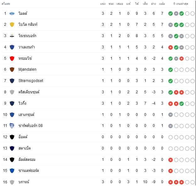Image resolution: width=196 pixels, height=186 pixels.
Task: Click the first green win indicator for โมลด์
Action: coord(171,14)
